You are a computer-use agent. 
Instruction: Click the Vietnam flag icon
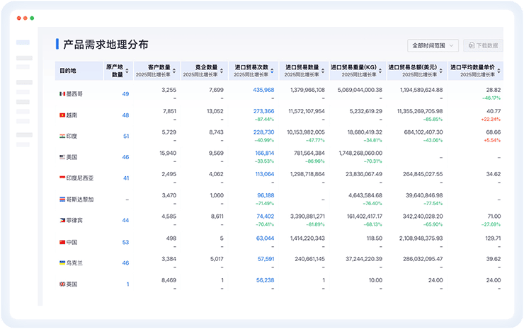[x=62, y=115]
